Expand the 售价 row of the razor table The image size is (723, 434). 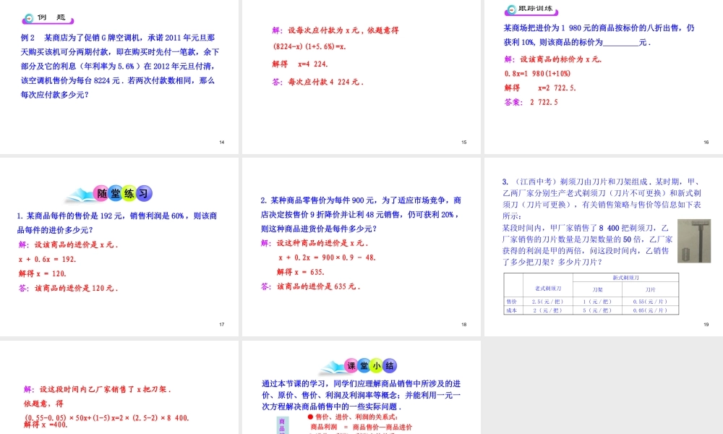tap(511, 301)
